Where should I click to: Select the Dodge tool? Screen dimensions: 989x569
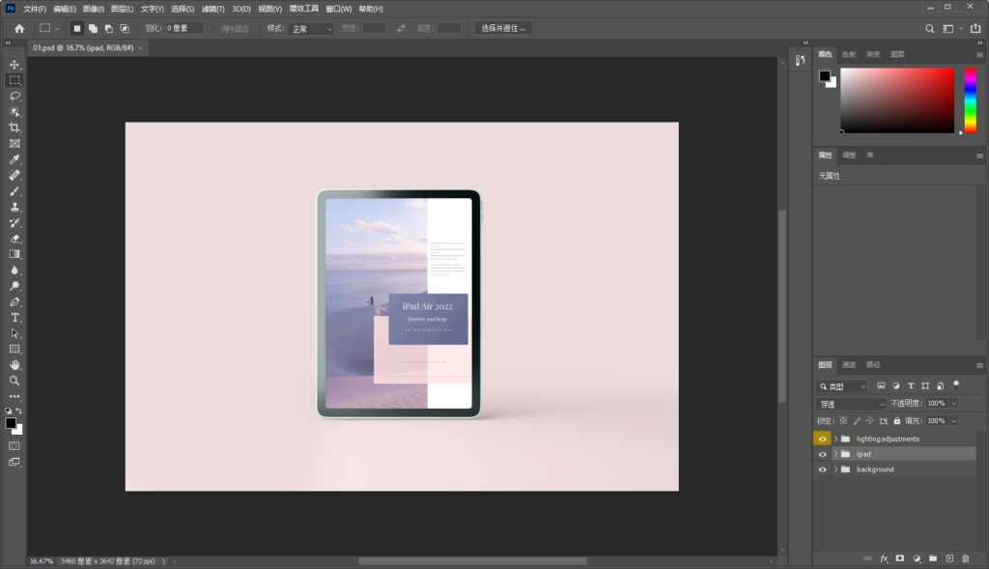coord(14,286)
